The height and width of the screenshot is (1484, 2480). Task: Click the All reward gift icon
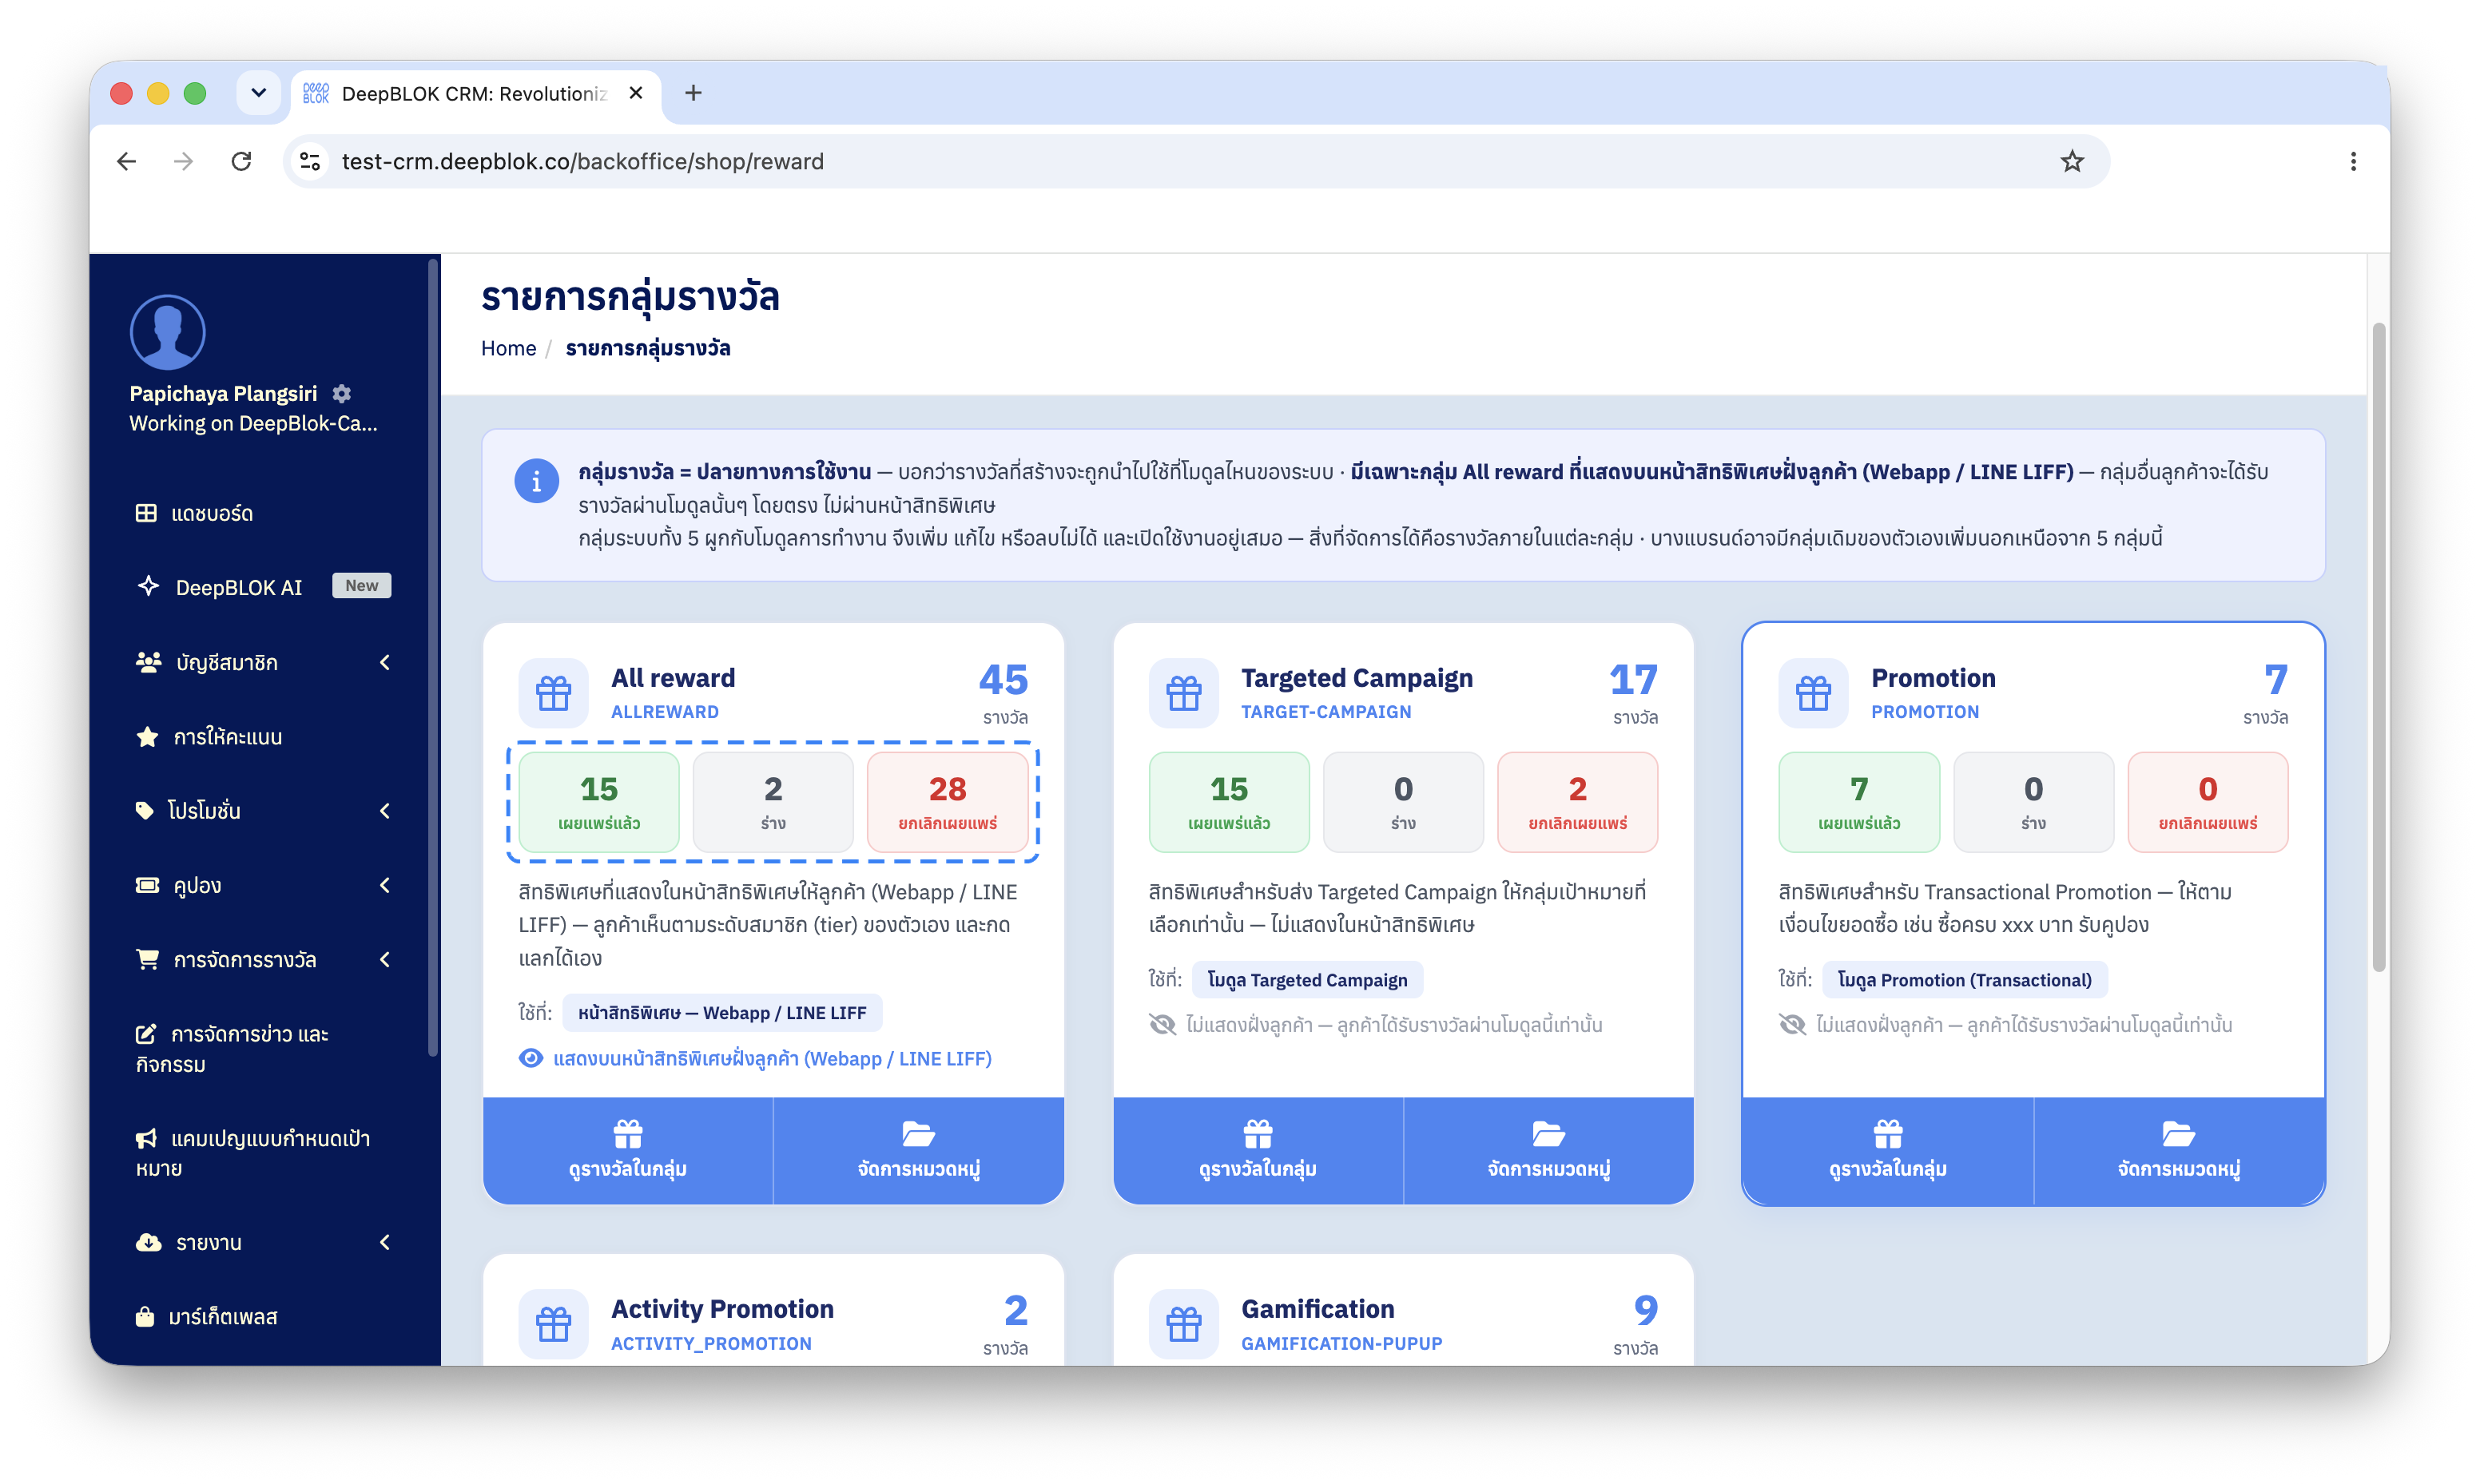click(x=553, y=693)
